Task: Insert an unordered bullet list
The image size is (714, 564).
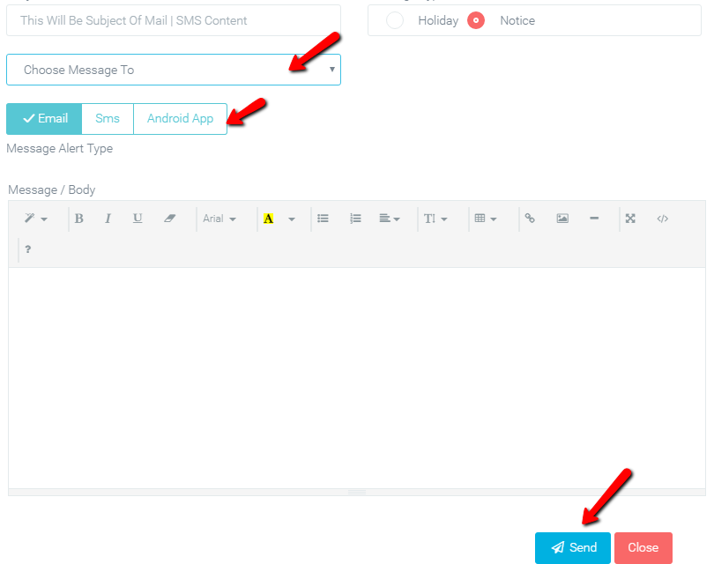Action: 323,219
